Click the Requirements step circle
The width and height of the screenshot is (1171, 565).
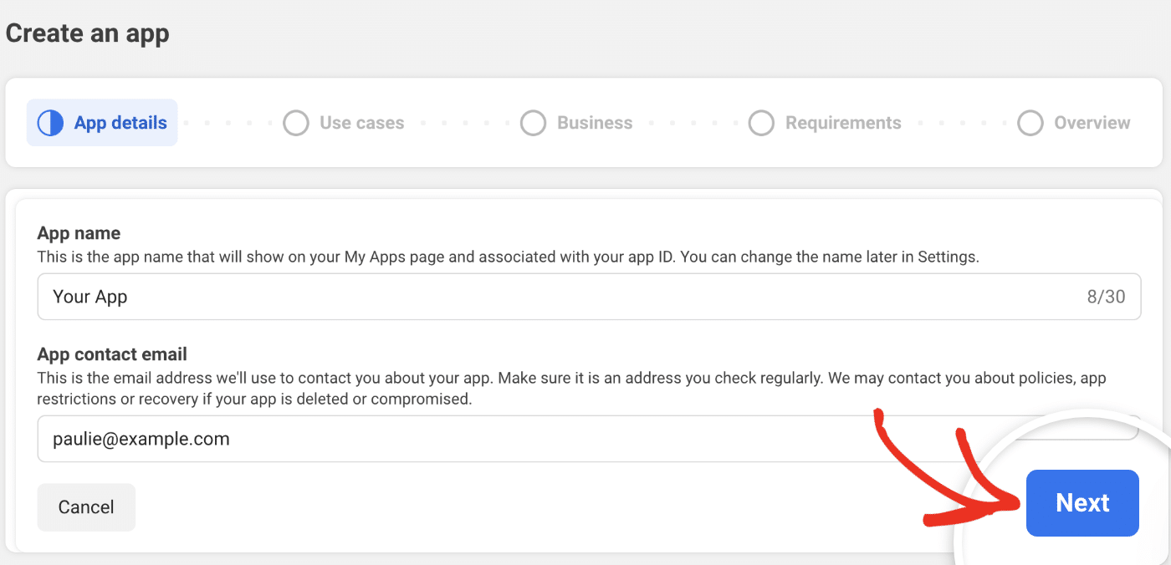[x=761, y=122]
